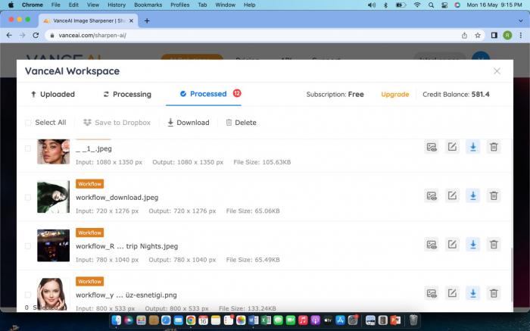Click Save to Dropbox
The width and height of the screenshot is (530, 331).
[117, 123]
